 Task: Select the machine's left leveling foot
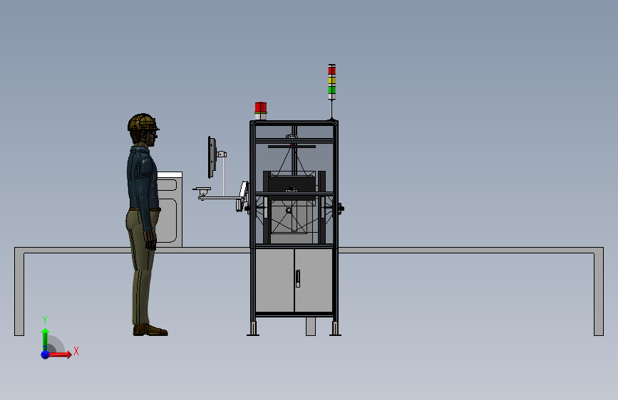click(253, 329)
